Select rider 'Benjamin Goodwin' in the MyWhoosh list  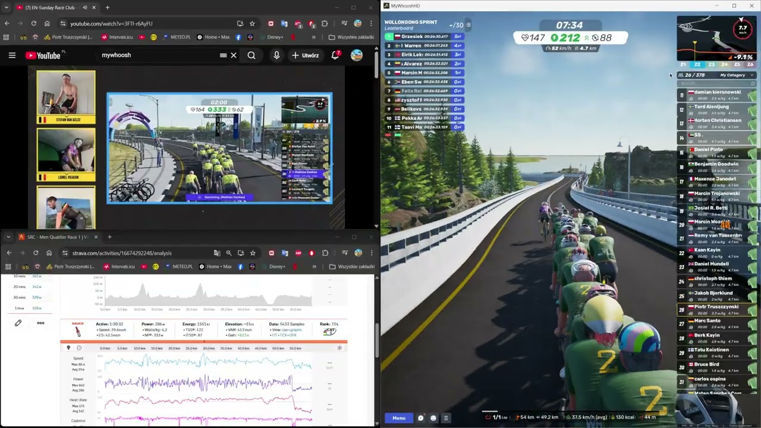pyautogui.click(x=716, y=167)
